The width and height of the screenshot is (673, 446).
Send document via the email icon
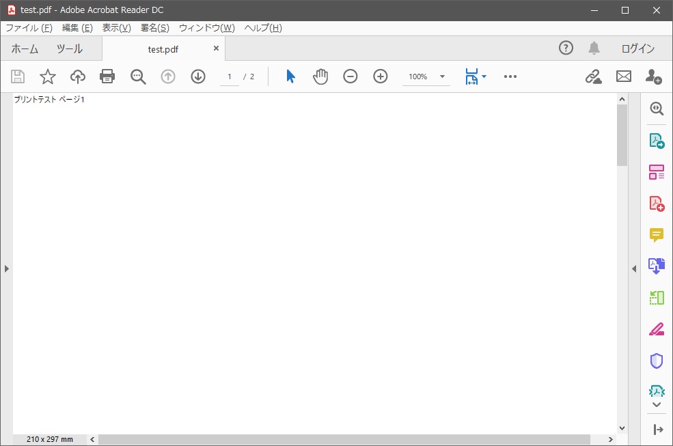(x=623, y=76)
